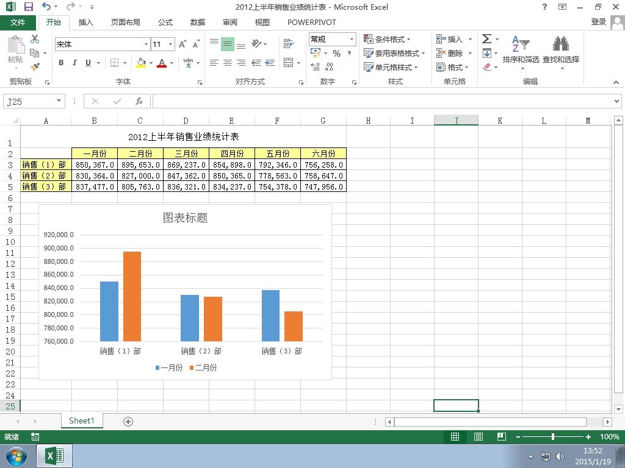Click the Decrease Indent icon
The width and height of the screenshot is (625, 468).
tap(256, 63)
